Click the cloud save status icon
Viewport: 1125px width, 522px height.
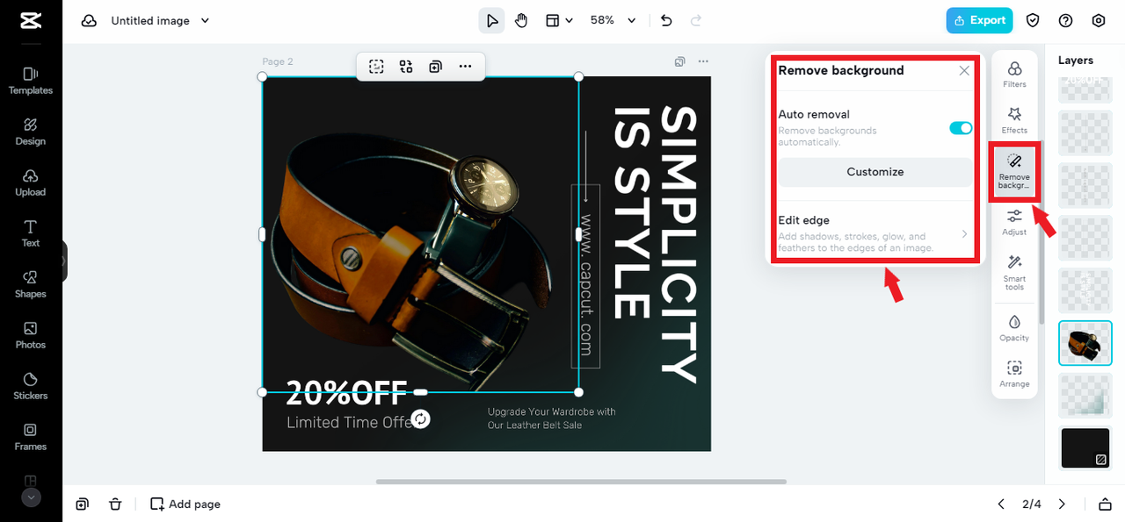89,20
